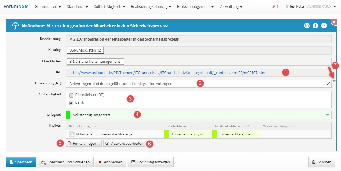Open the Test Nutzer user dropdown
This screenshot has height=171, width=341.
point(311,6)
